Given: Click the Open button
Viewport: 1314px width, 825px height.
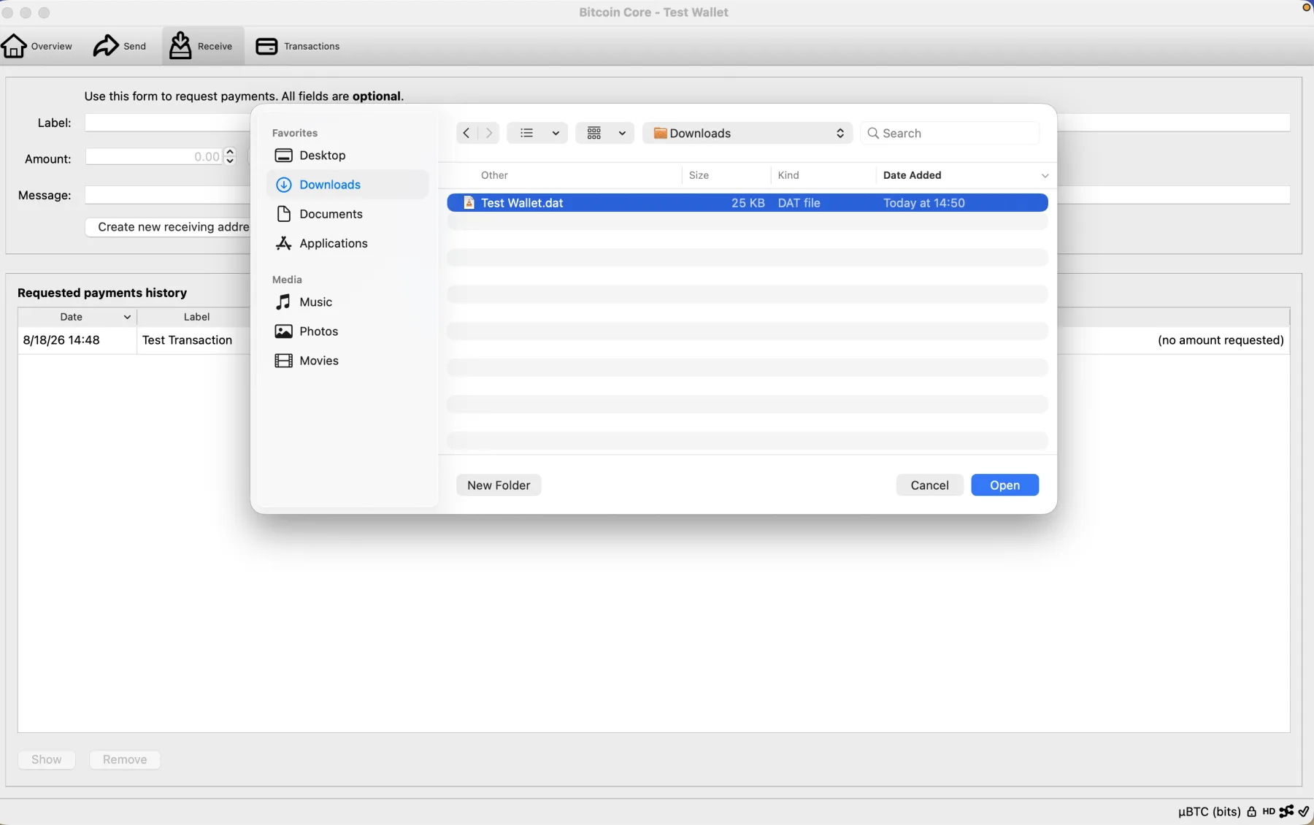Looking at the screenshot, I should [1004, 486].
